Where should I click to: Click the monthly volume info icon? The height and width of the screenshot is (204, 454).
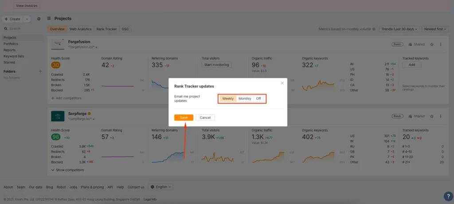pyautogui.click(x=374, y=29)
